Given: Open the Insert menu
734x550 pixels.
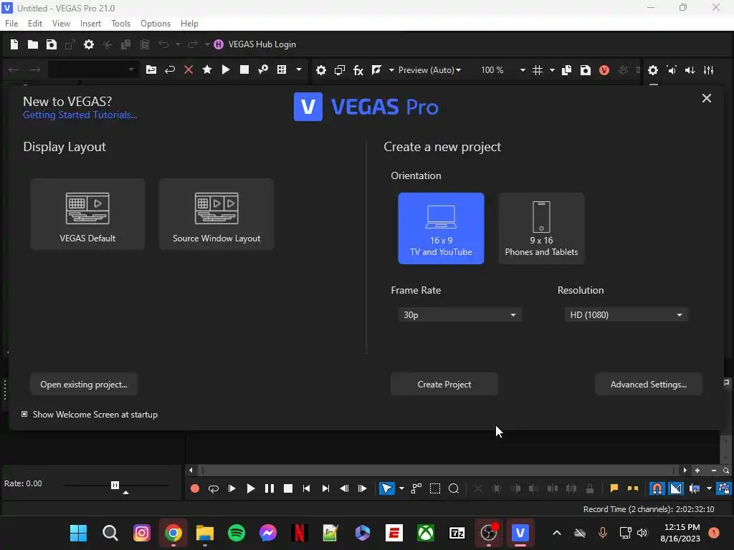Looking at the screenshot, I should 90,24.
